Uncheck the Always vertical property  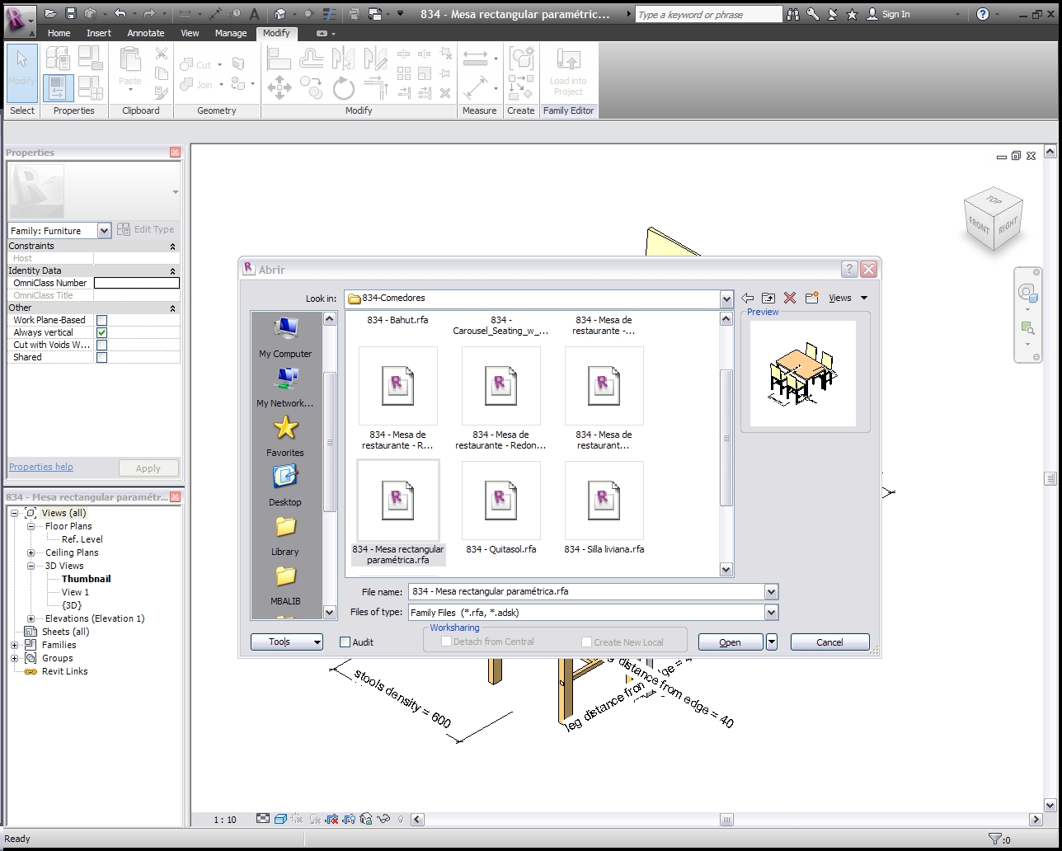pos(101,332)
